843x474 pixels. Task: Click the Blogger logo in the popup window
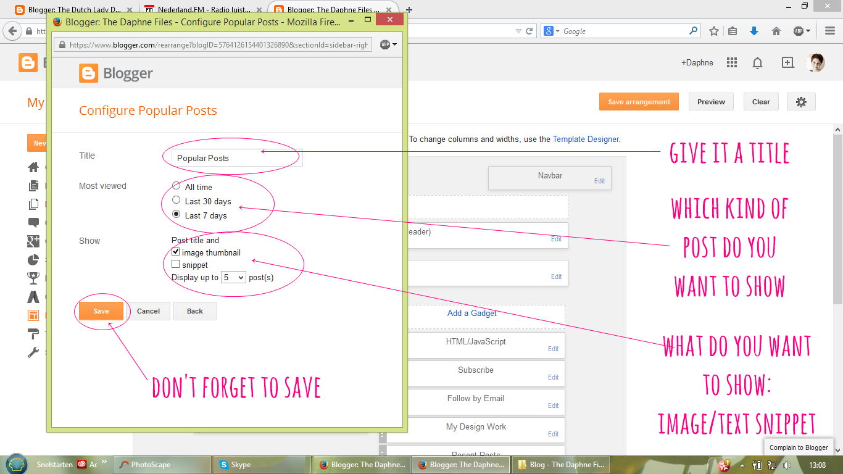click(x=116, y=73)
